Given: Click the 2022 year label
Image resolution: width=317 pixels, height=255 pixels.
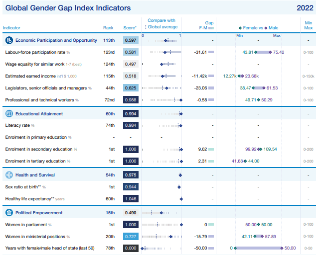Looking at the screenshot, I should click(x=305, y=8).
